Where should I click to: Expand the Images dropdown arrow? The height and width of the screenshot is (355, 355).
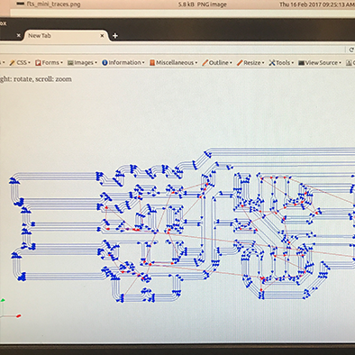[x=96, y=63]
